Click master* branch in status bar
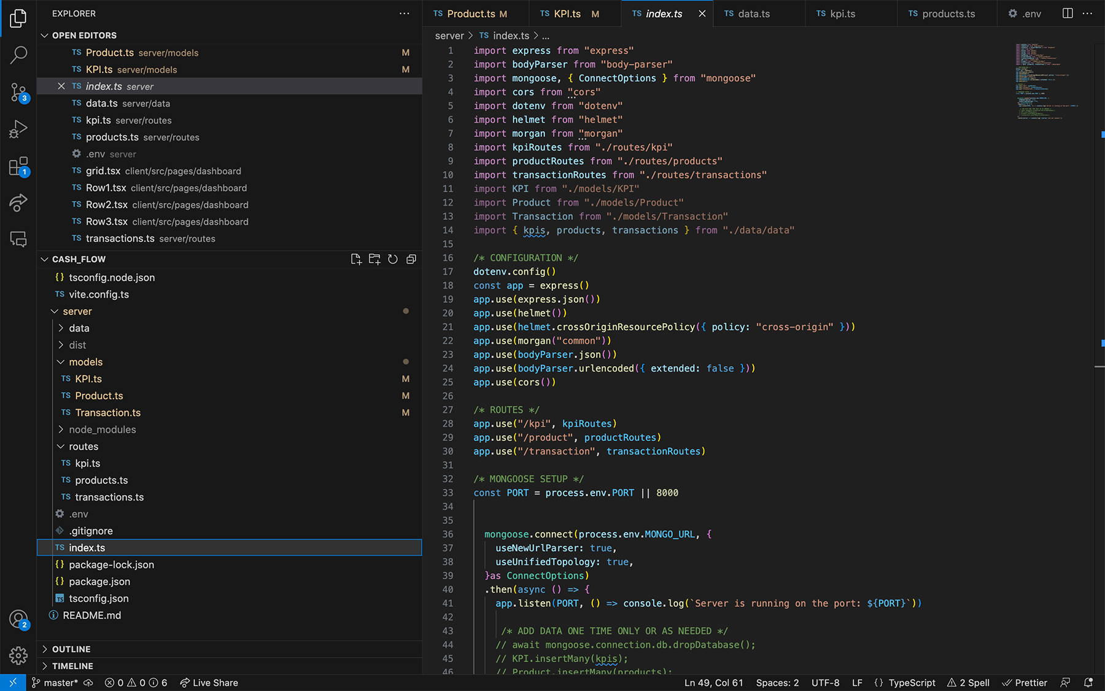Viewport: 1105px width, 691px height. [55, 682]
